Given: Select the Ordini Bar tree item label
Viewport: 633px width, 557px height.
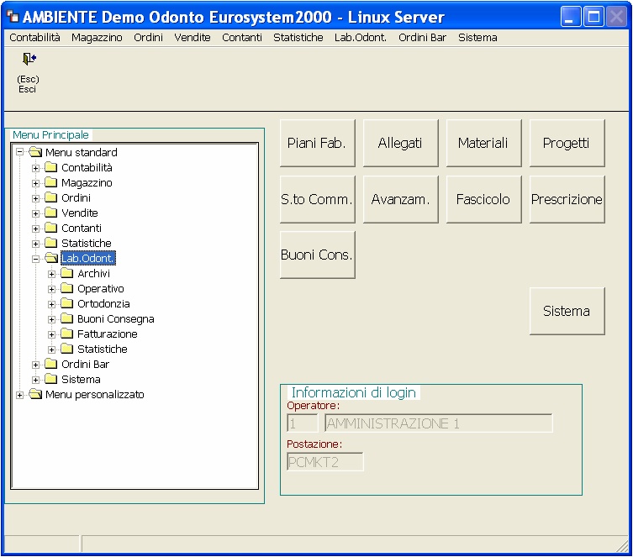Looking at the screenshot, I should 85,365.
